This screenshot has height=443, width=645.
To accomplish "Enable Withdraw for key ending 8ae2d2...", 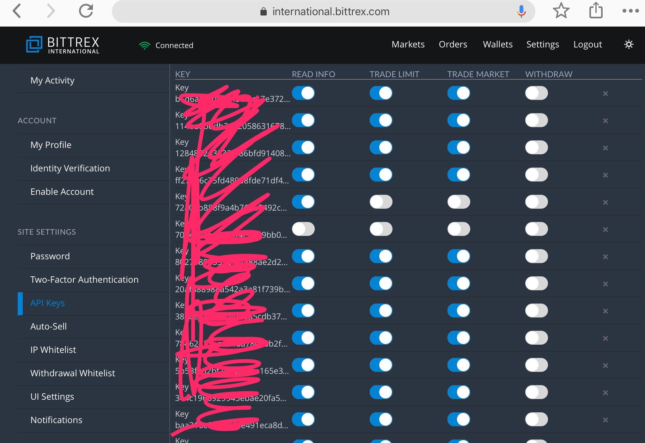I will click(x=537, y=256).
